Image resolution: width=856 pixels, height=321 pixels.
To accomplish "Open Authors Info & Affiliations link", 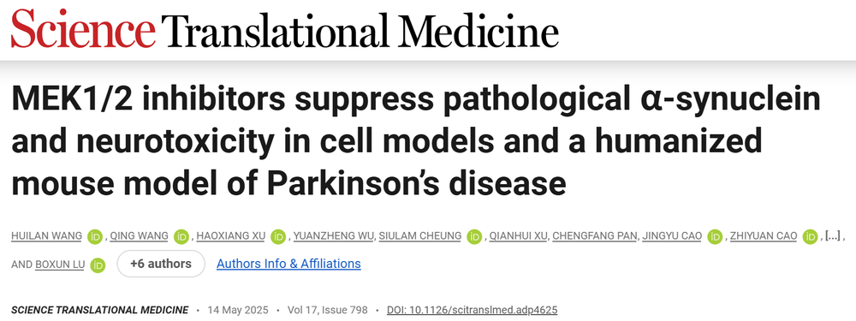I will [288, 265].
